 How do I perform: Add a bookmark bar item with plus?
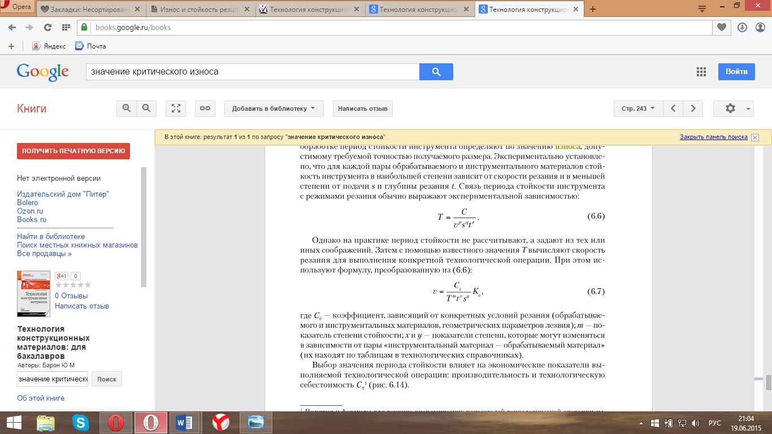(x=11, y=46)
